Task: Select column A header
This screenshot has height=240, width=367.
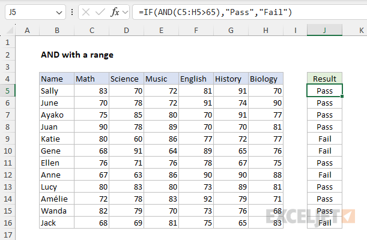Action: click(28, 31)
